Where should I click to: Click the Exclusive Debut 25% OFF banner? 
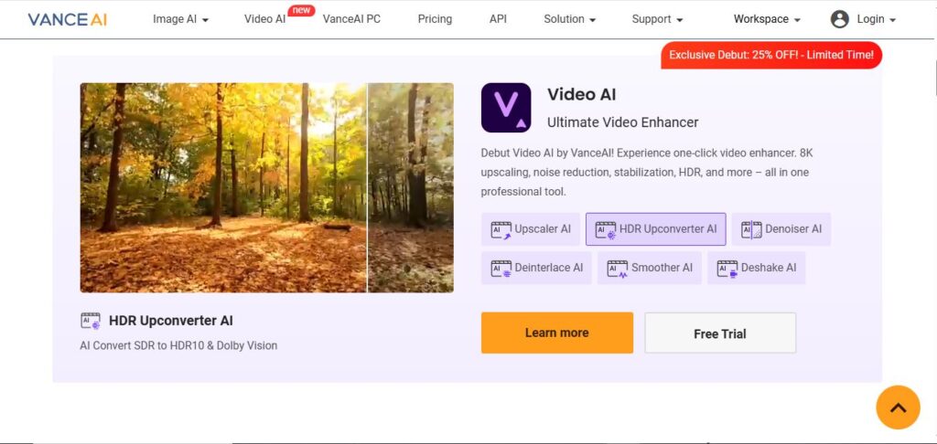(770, 55)
